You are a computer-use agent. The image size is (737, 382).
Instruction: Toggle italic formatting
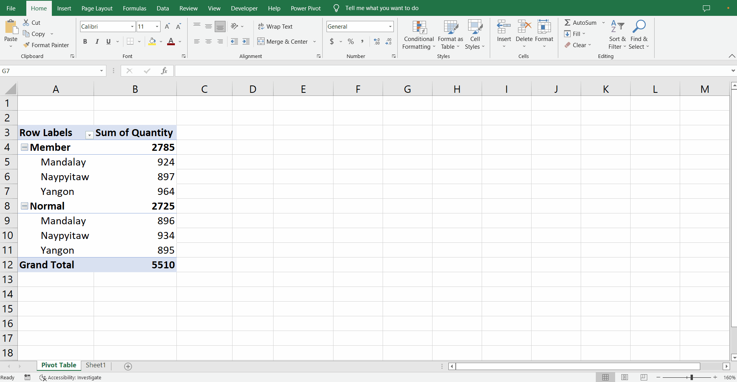(x=97, y=41)
